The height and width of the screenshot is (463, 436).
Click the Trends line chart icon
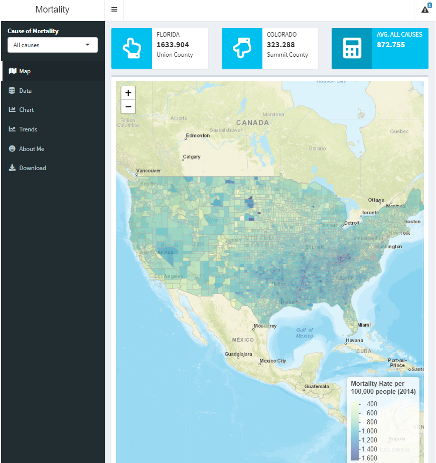coord(12,129)
